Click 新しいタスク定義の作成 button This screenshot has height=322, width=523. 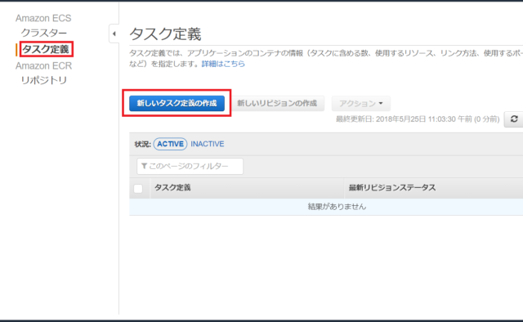pyautogui.click(x=177, y=103)
